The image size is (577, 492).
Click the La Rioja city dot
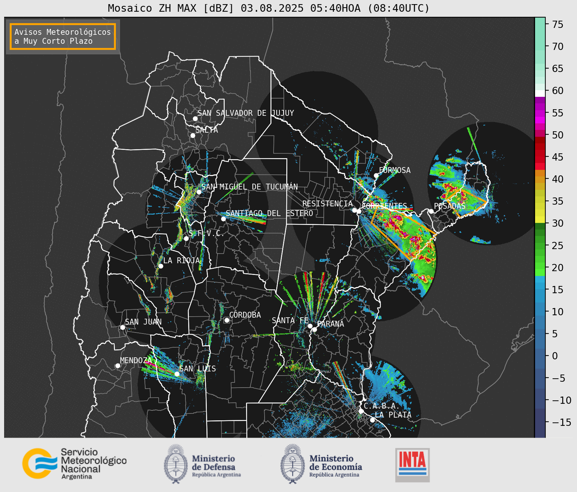click(161, 266)
